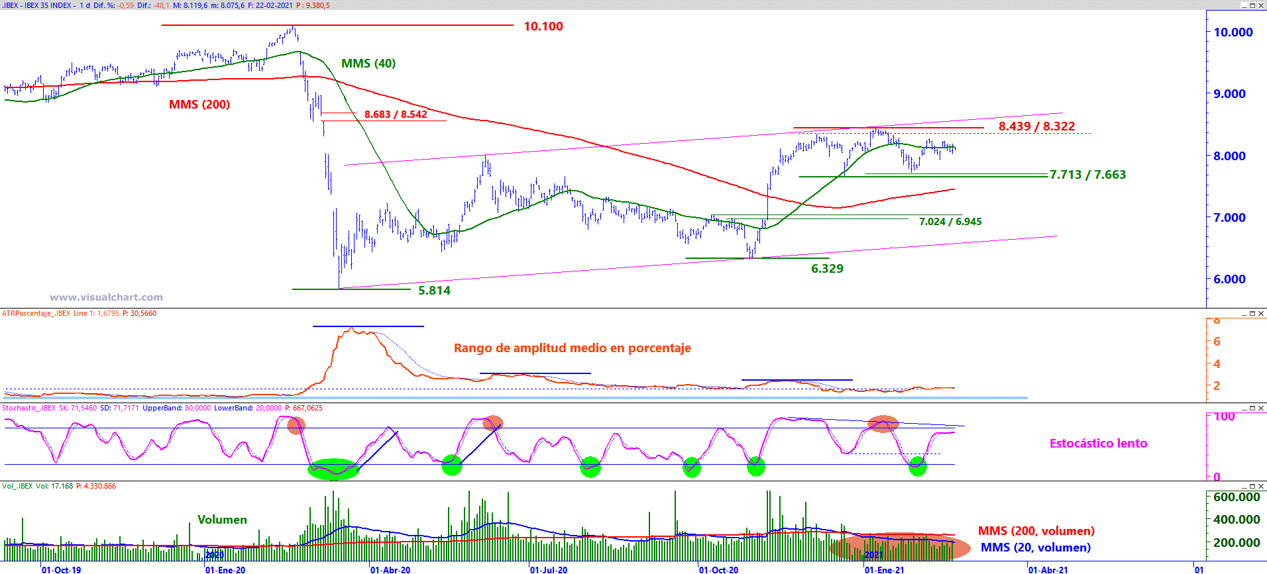Close the Stochastic indicator panel

pos(1261,408)
